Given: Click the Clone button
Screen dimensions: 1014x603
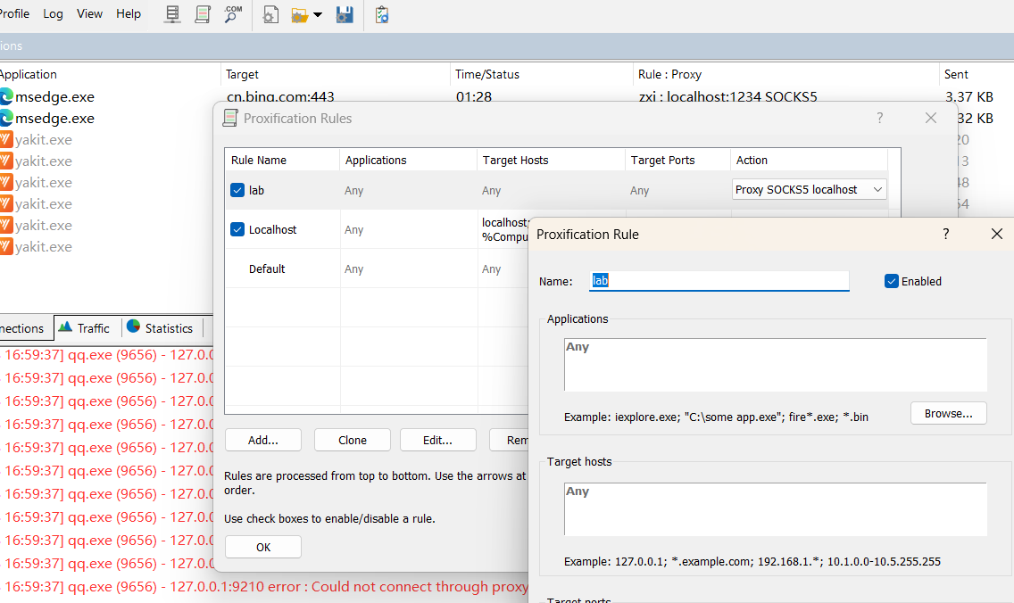Looking at the screenshot, I should [x=353, y=440].
